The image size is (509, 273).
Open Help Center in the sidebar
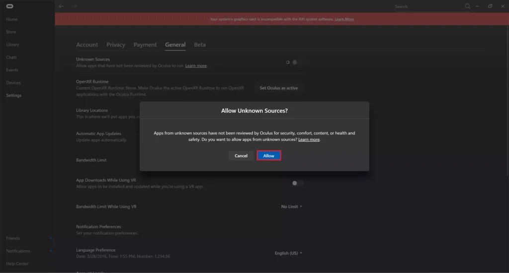click(17, 263)
